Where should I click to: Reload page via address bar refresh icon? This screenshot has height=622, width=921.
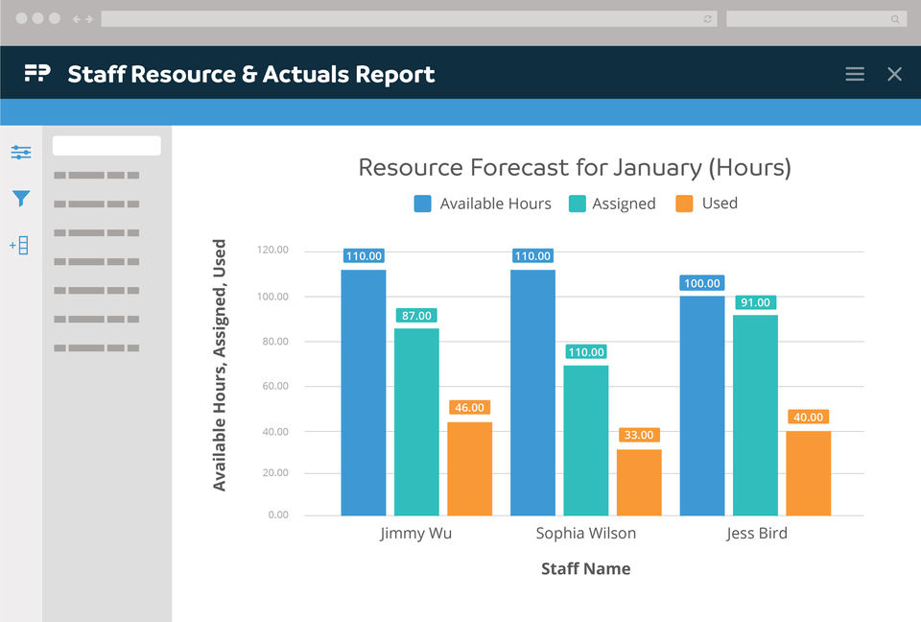click(x=708, y=18)
